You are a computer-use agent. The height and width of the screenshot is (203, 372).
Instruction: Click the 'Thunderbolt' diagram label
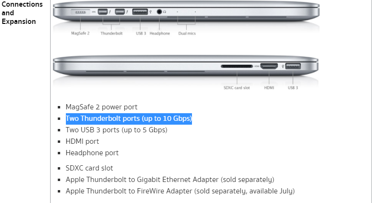(112, 33)
